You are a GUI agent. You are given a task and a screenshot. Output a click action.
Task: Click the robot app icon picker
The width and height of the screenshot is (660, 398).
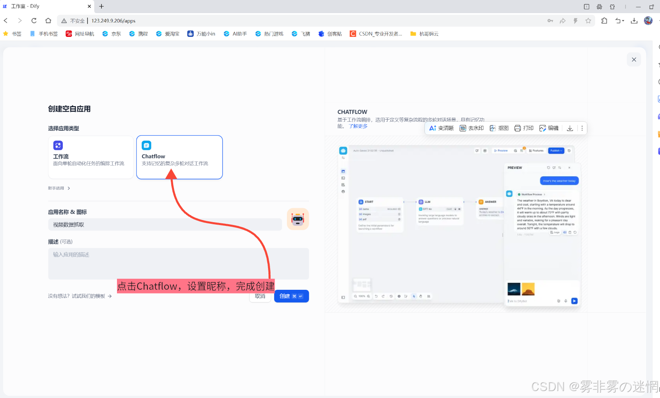(x=298, y=219)
